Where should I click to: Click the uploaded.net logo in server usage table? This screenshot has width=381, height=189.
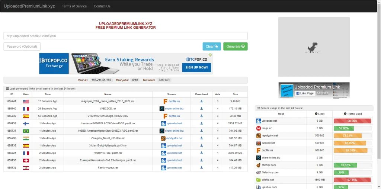259,121
